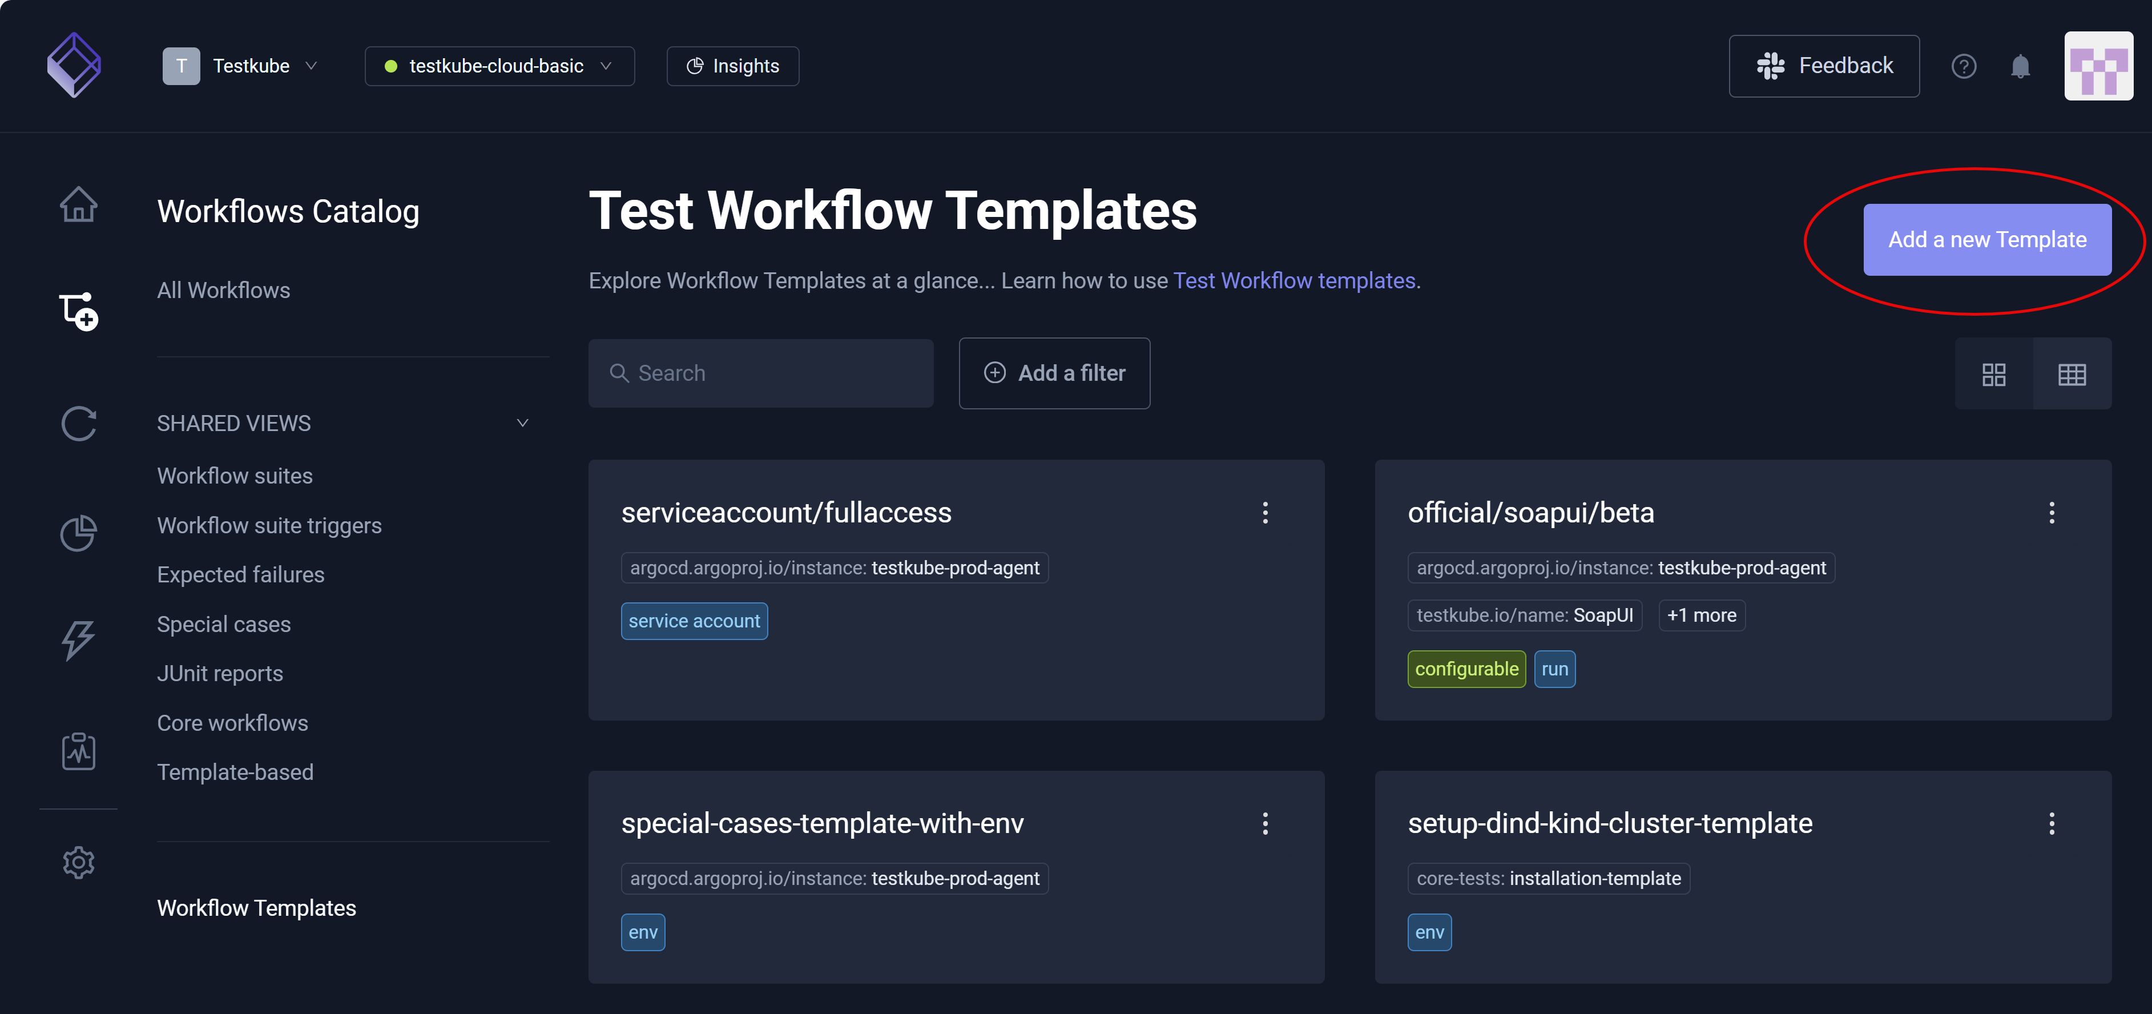Viewport: 2152px width, 1014px height.
Task: Open JUnit reports in shared views
Action: pos(220,673)
